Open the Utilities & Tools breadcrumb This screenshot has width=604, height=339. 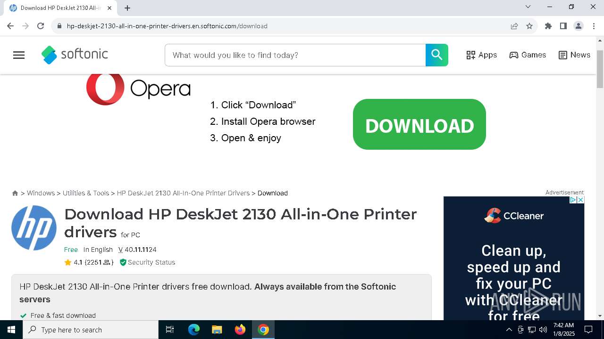pyautogui.click(x=86, y=193)
